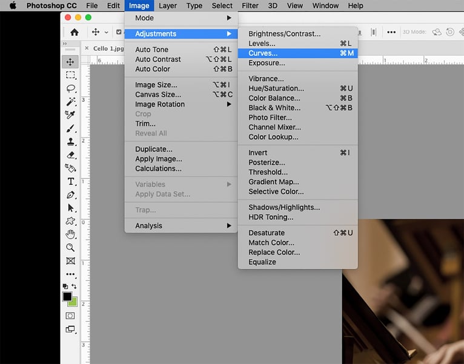Choose Desaturate
The width and height of the screenshot is (464, 364).
pos(297,233)
